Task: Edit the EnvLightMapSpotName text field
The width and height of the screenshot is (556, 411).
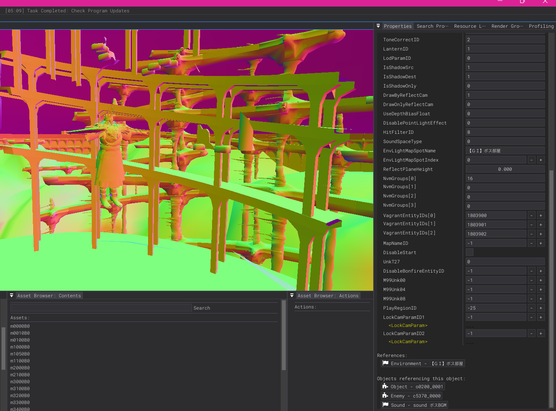Action: [505, 150]
